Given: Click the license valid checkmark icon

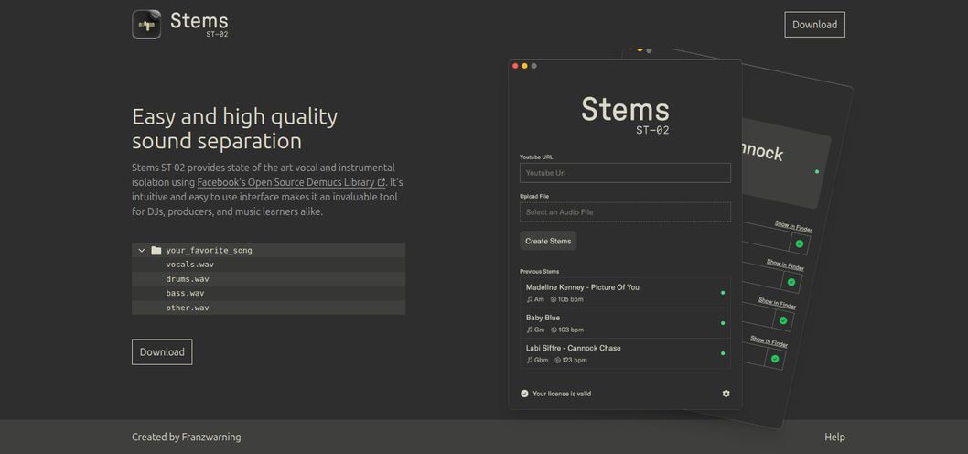Looking at the screenshot, I should pyautogui.click(x=524, y=394).
